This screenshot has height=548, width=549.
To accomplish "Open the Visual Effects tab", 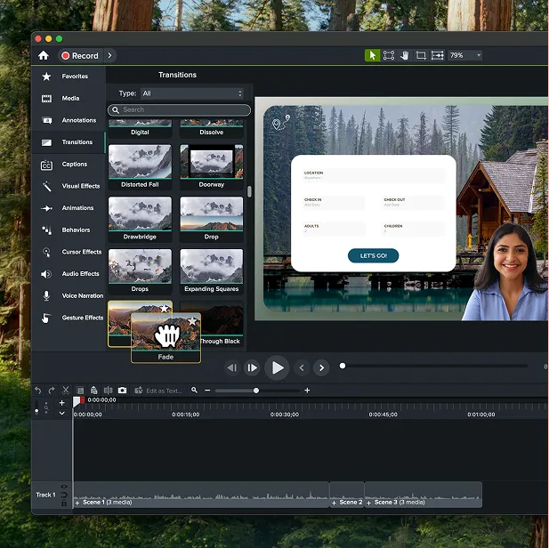I will pos(69,186).
